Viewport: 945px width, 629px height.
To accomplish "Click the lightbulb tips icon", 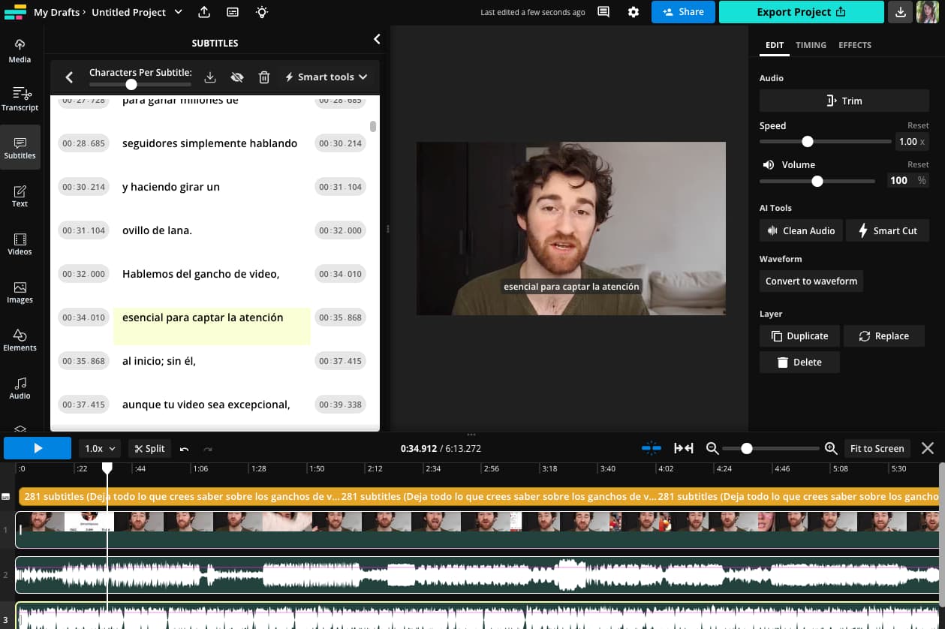I will pos(261,12).
